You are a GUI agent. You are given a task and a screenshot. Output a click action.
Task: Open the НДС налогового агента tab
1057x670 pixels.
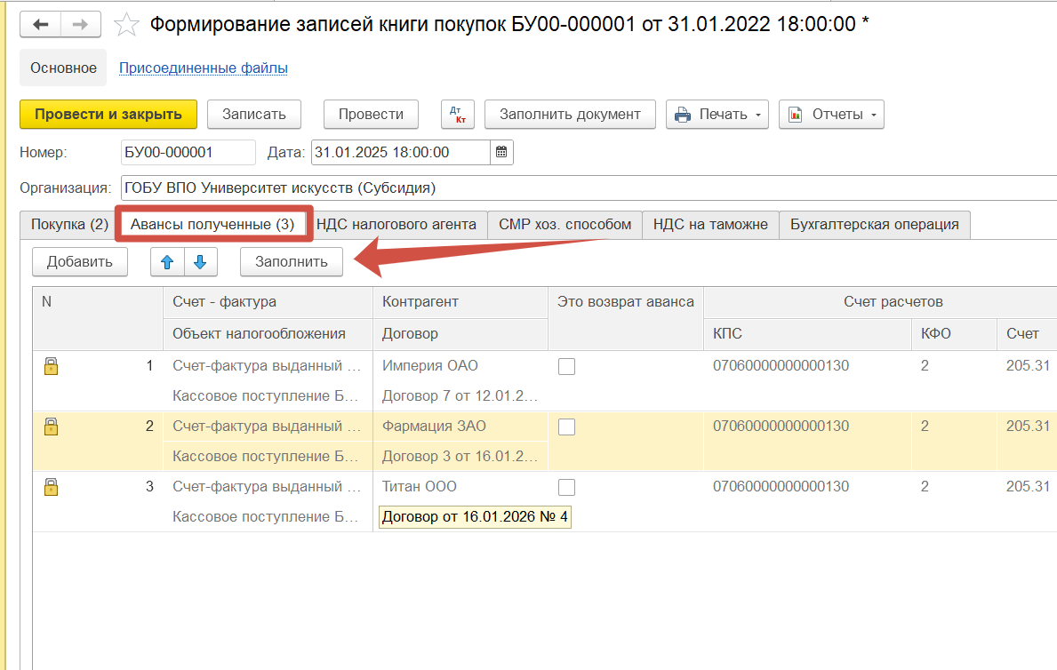click(x=396, y=225)
